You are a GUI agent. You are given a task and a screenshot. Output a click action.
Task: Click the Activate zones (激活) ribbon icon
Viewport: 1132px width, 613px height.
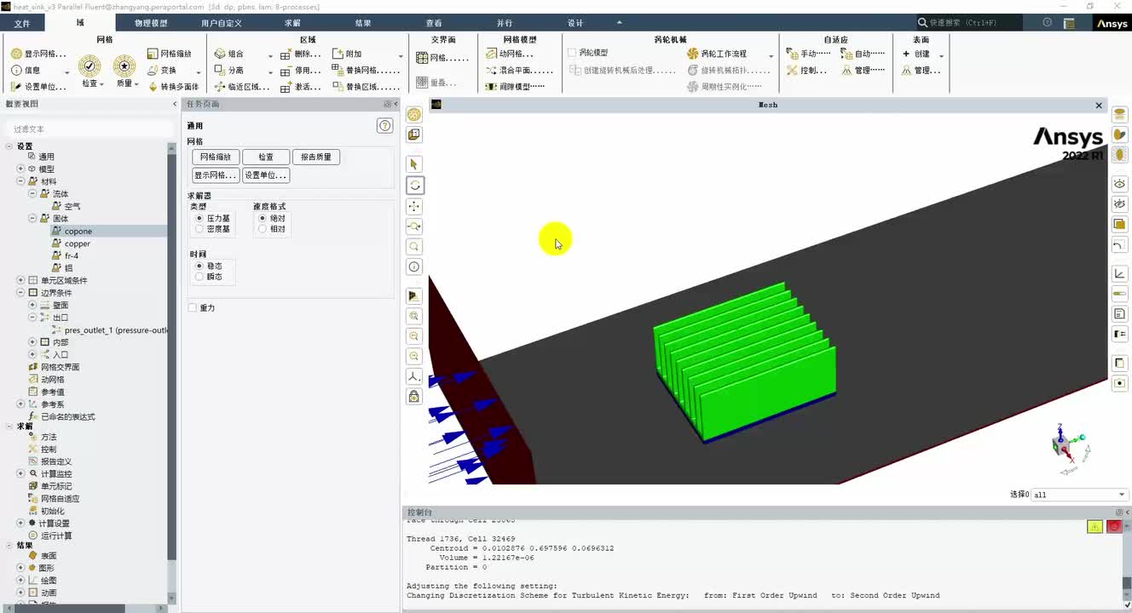pyautogui.click(x=301, y=87)
